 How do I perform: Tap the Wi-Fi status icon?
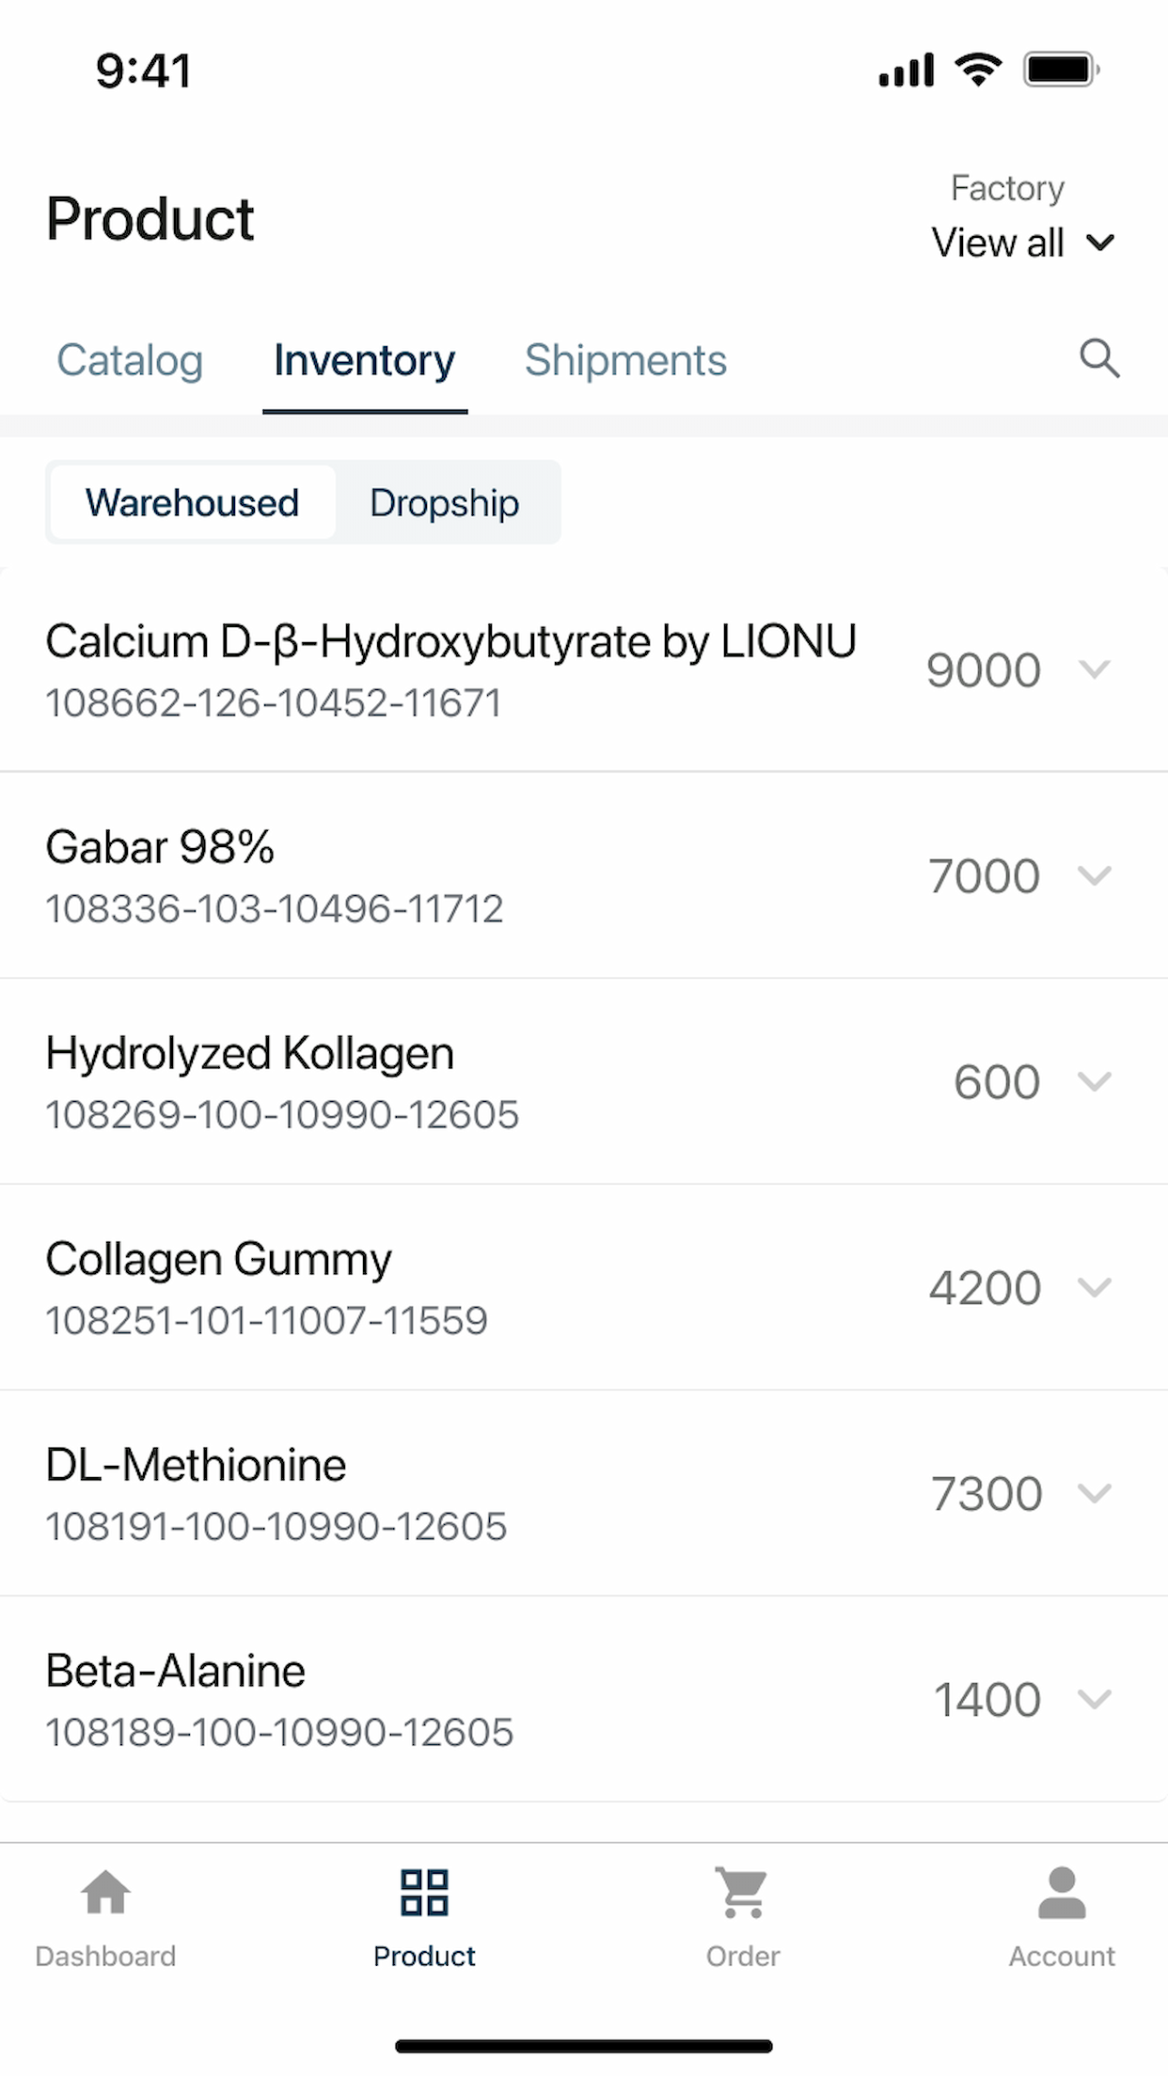pyautogui.click(x=978, y=70)
